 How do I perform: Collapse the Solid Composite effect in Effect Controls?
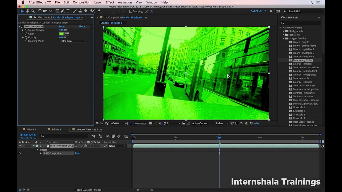point(20,26)
